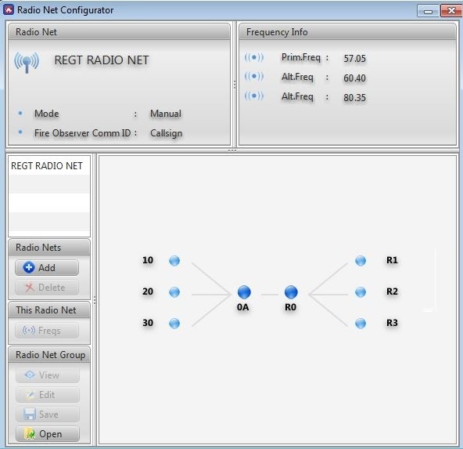Click the Mode value Manual
The image size is (463, 449).
point(166,114)
